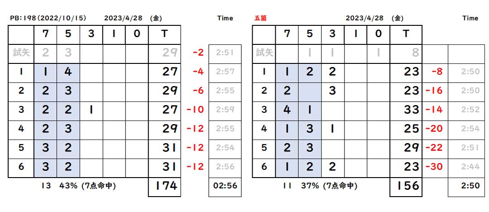Click the left average time 02:56 cell
The height and width of the screenshot is (212, 489).
tap(225, 186)
